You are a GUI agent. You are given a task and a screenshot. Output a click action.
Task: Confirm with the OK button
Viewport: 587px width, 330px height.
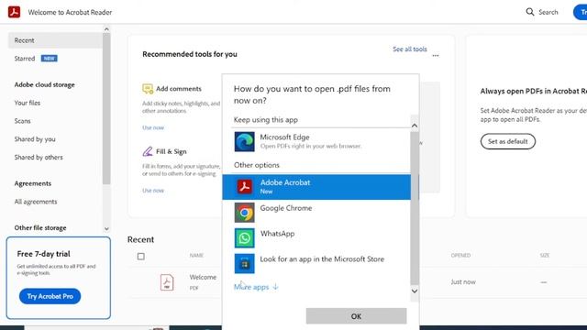coord(356,316)
